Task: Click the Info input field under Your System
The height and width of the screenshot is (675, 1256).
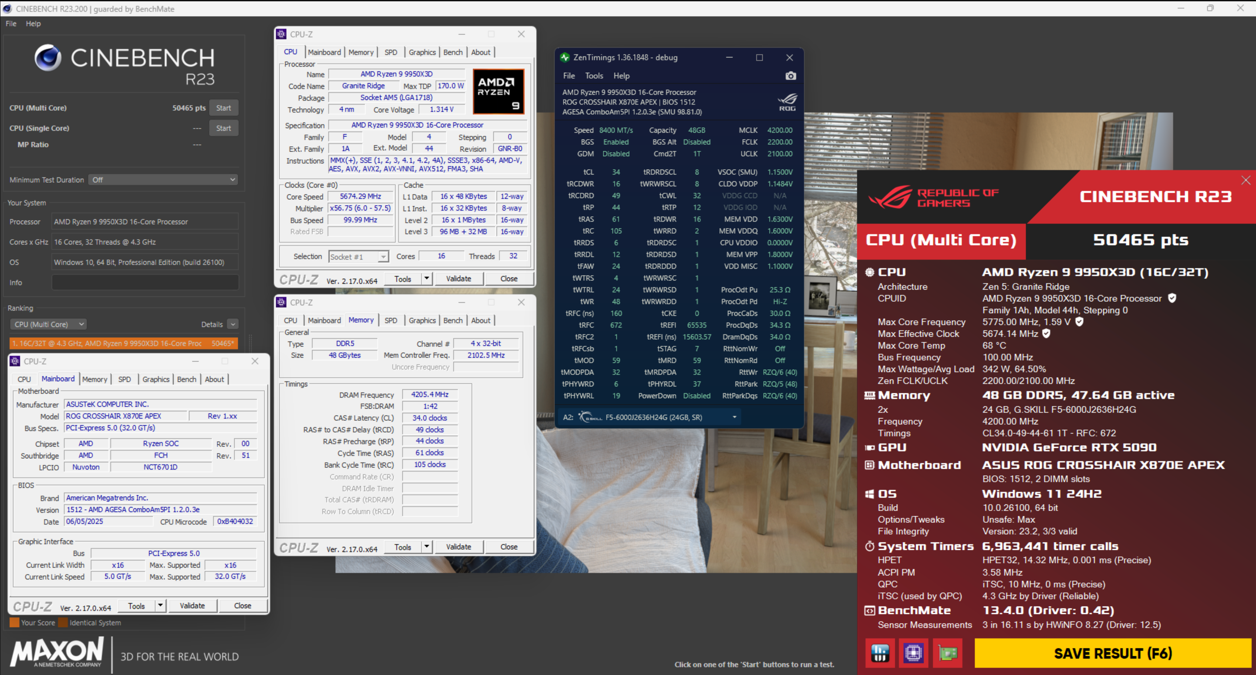Action: pyautogui.click(x=145, y=283)
